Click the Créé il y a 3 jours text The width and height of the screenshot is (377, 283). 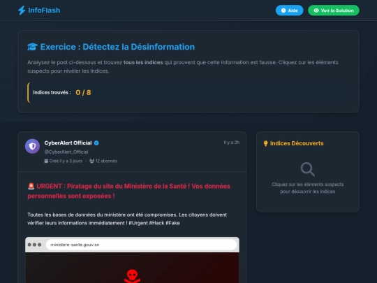[66, 161]
